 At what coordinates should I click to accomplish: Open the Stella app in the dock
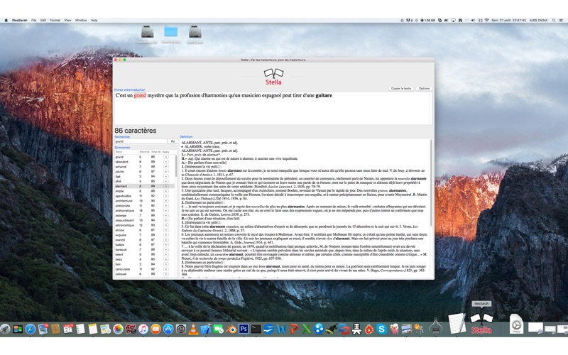tap(481, 324)
